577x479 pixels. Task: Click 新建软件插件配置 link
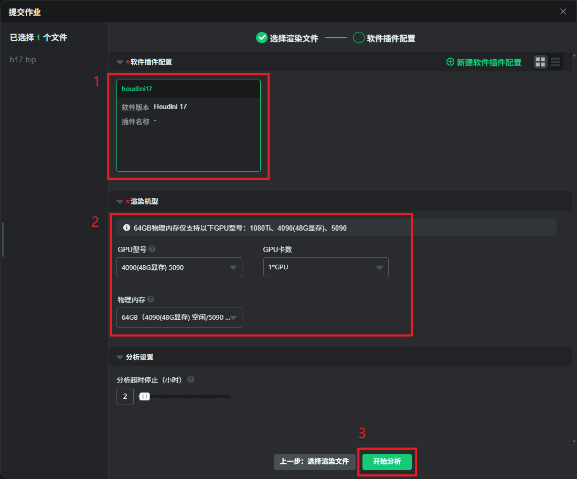pos(484,62)
